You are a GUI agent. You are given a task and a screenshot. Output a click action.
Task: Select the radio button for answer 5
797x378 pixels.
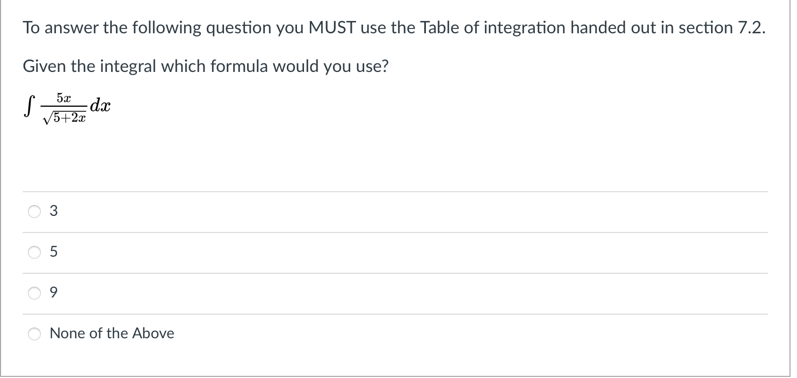click(x=34, y=252)
